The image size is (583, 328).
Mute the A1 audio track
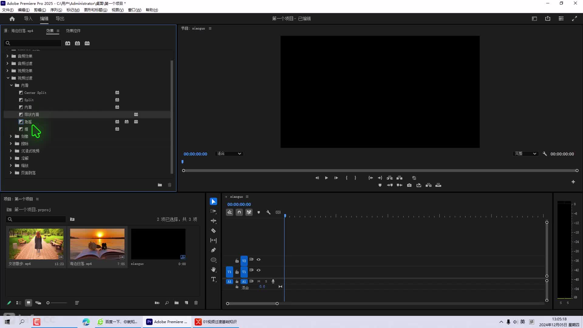pos(259,282)
